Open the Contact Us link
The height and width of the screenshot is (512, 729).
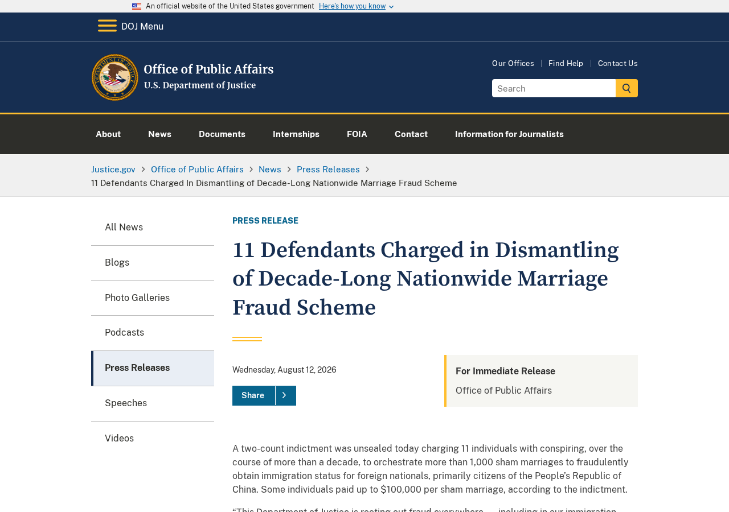[618, 63]
